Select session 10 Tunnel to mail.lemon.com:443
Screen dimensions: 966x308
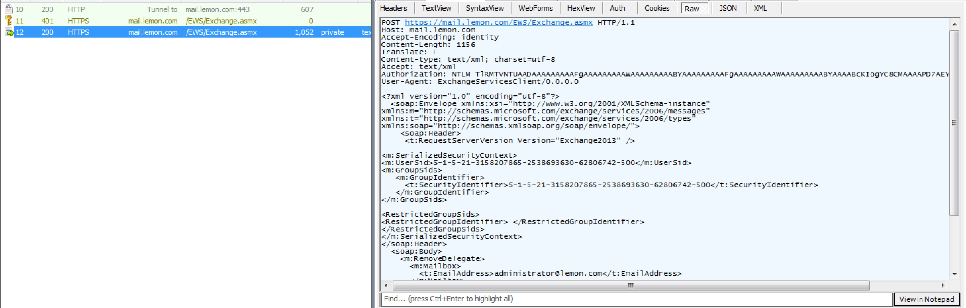(186, 9)
